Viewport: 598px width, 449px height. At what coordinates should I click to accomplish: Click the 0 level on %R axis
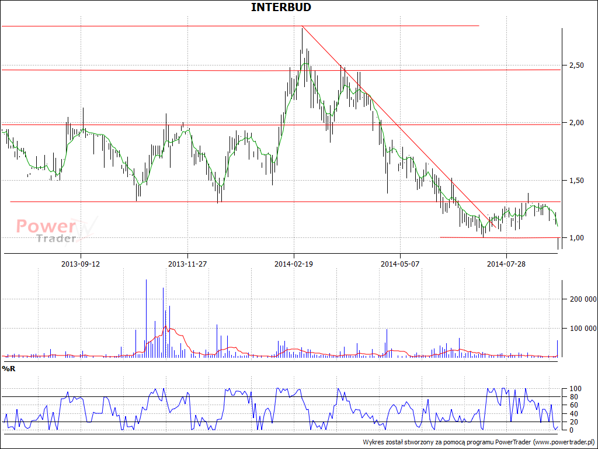pos(571,430)
